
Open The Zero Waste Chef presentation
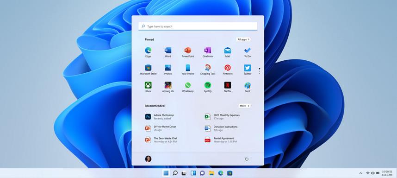(x=161, y=140)
